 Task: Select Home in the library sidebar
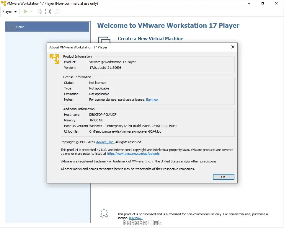point(47,27)
